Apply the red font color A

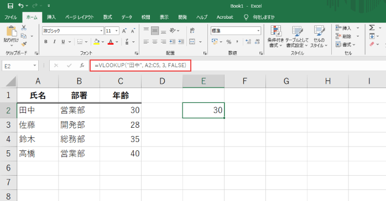pyautogui.click(x=111, y=42)
